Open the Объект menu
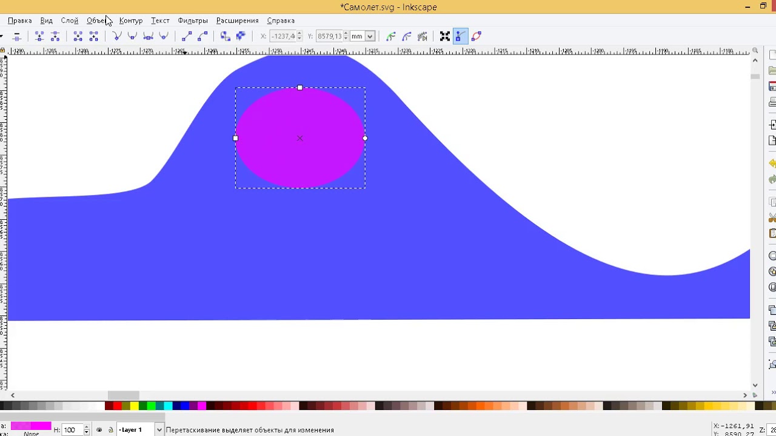This screenshot has height=436, width=776. point(99,21)
